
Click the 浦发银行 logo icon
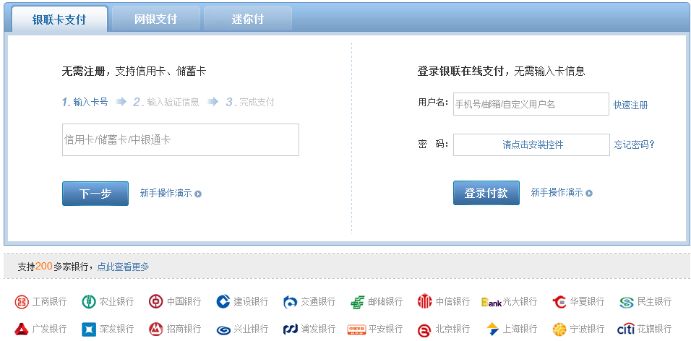tap(290, 329)
